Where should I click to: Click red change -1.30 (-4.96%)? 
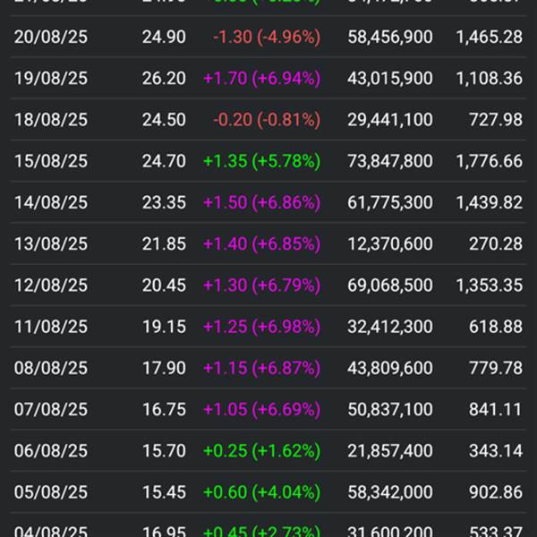267,37
